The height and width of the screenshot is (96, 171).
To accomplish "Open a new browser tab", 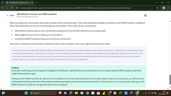I will [36, 3].
